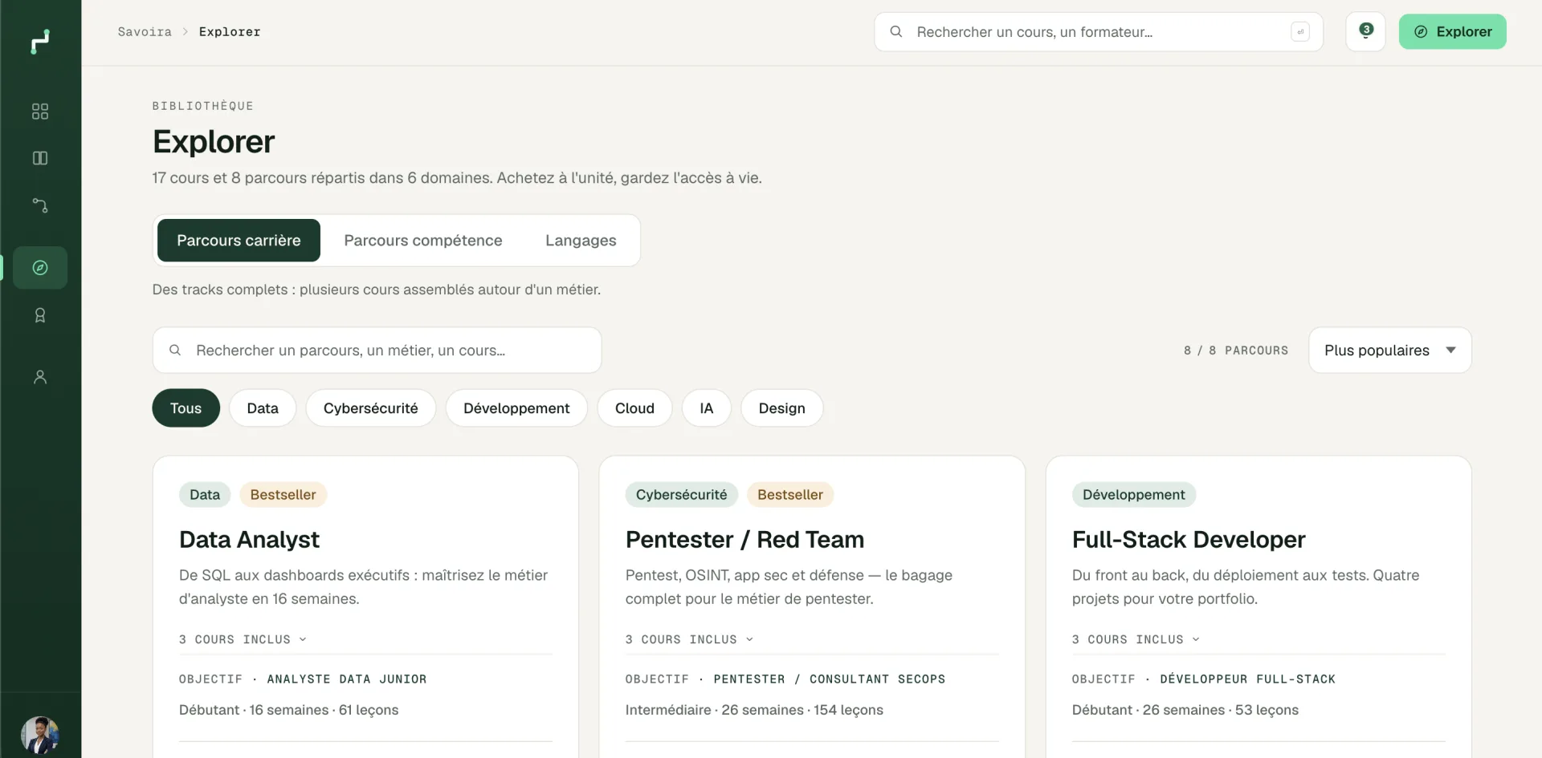Viewport: 1542px width, 758px height.
Task: Click the Cybersécurité tag on Pentester card
Action: tap(681, 495)
